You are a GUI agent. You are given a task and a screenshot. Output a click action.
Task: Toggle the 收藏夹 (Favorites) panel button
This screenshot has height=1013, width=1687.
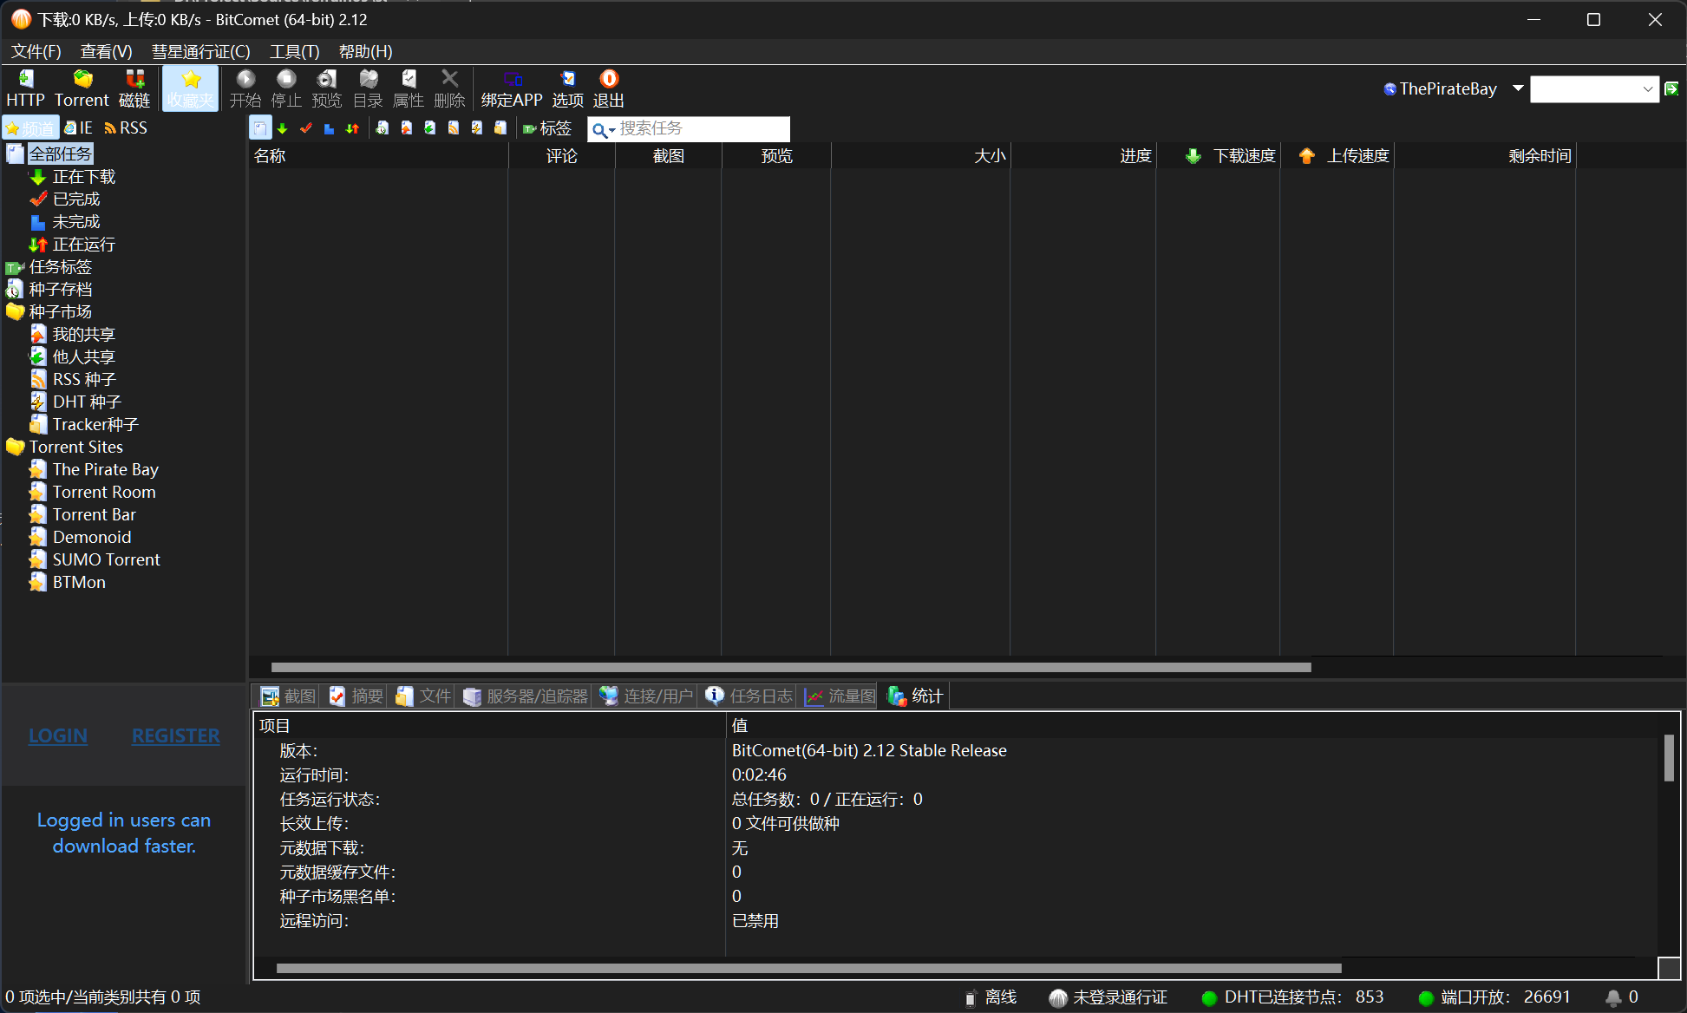(x=191, y=88)
